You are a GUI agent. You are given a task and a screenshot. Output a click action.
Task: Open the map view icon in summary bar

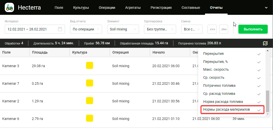(x=265, y=43)
